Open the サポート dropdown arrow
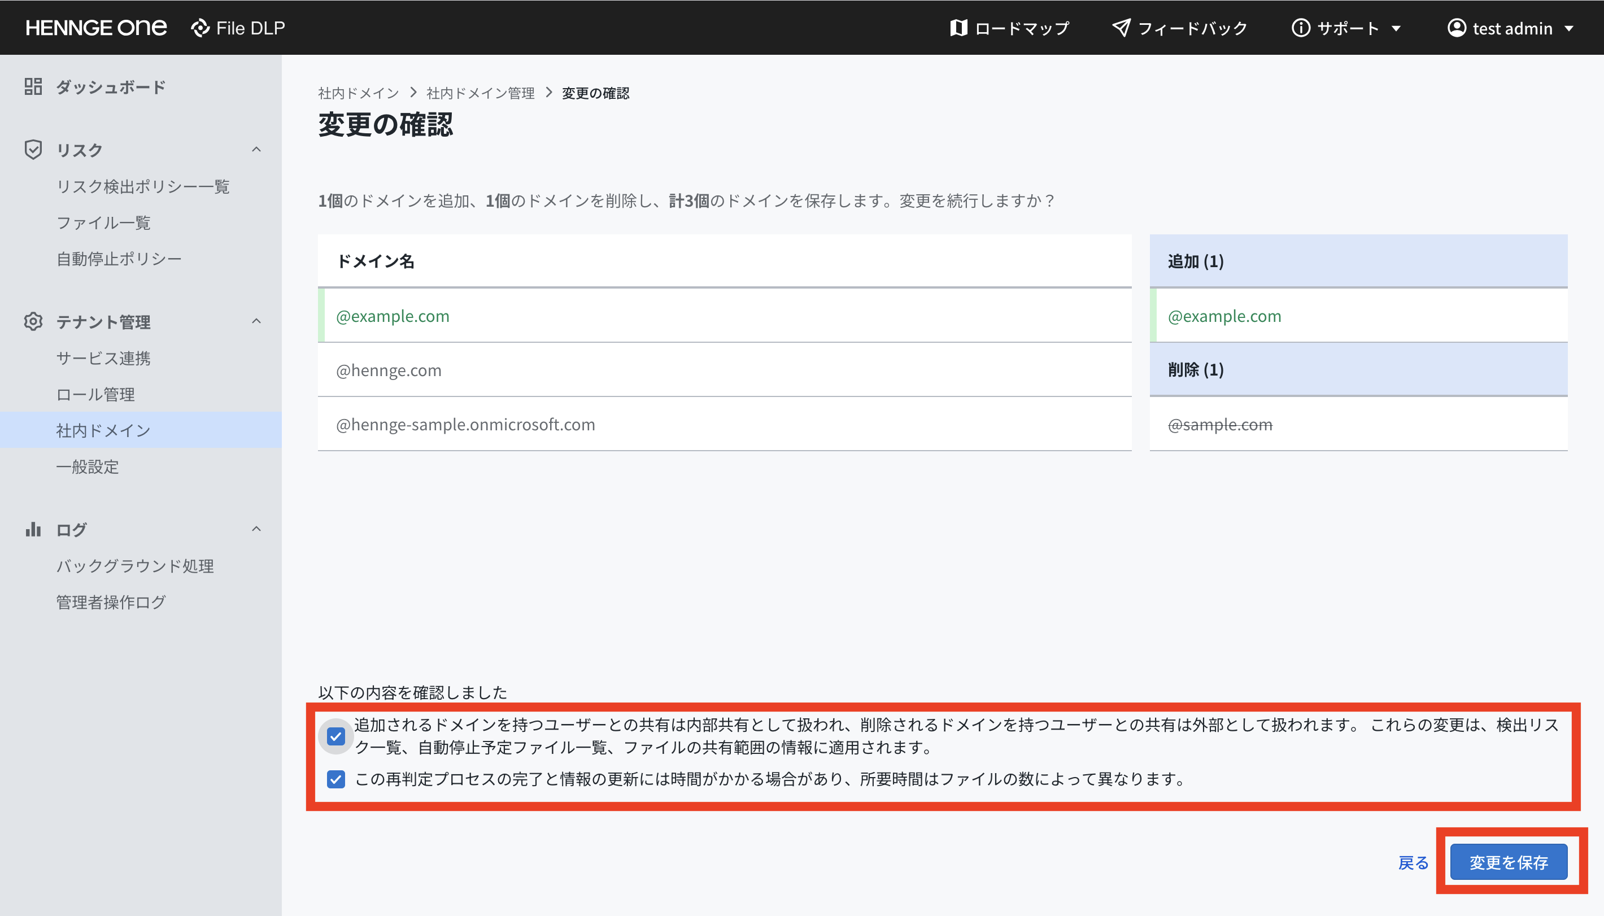Screen dimensions: 1604x916 coord(1396,28)
